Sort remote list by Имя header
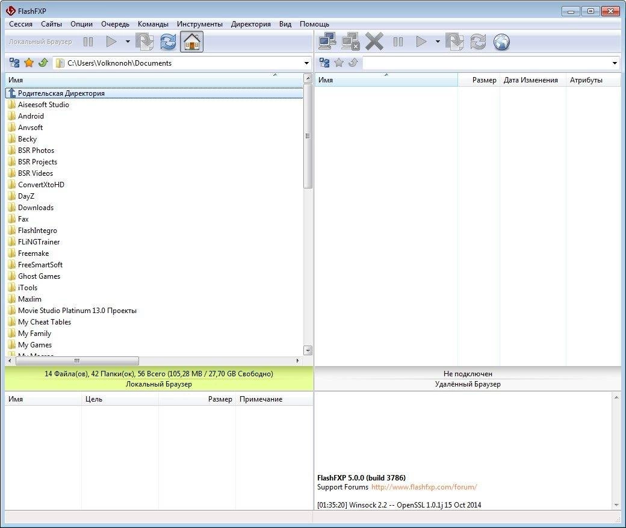 point(386,80)
